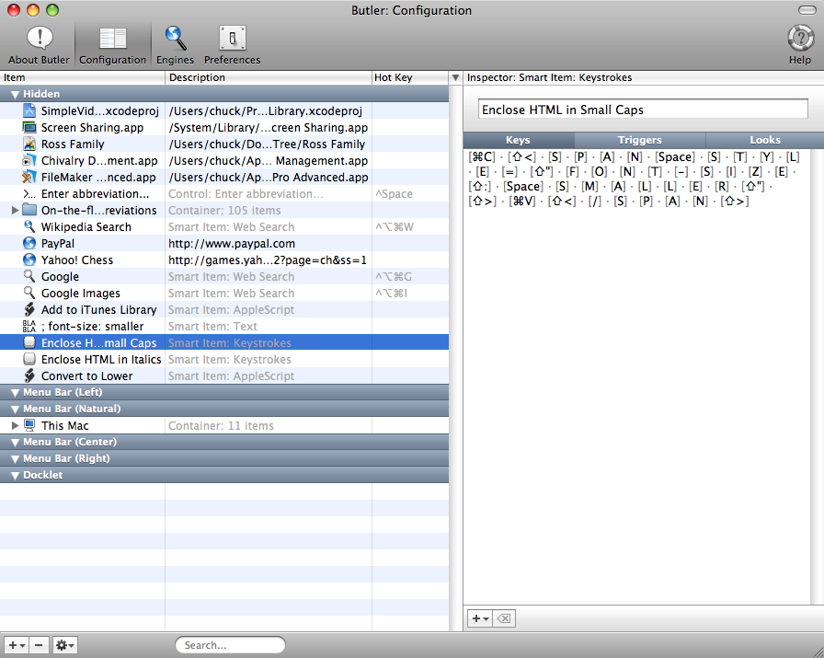Click the Yahoo! Chess globe icon

pos(29,260)
